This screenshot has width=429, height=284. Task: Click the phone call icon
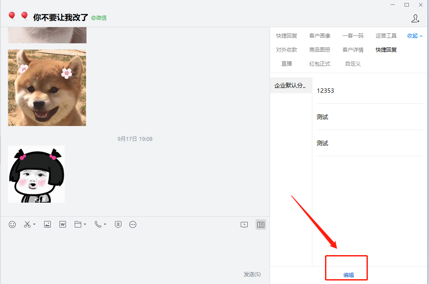click(98, 224)
